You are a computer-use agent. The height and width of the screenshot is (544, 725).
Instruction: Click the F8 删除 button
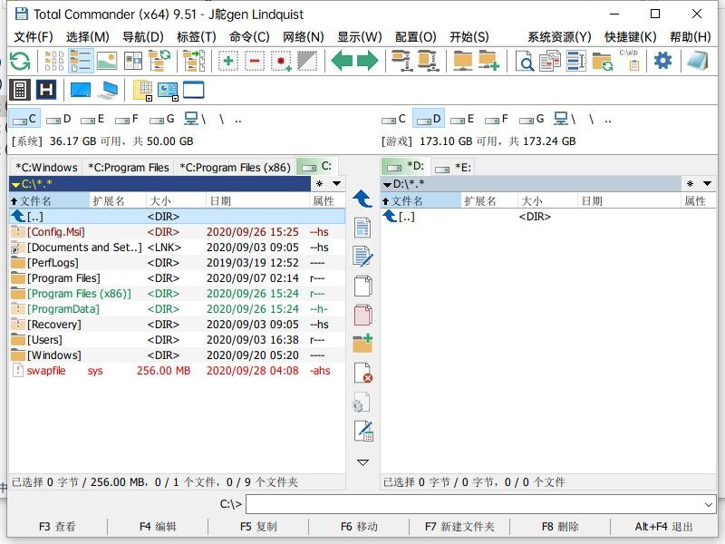(560, 527)
